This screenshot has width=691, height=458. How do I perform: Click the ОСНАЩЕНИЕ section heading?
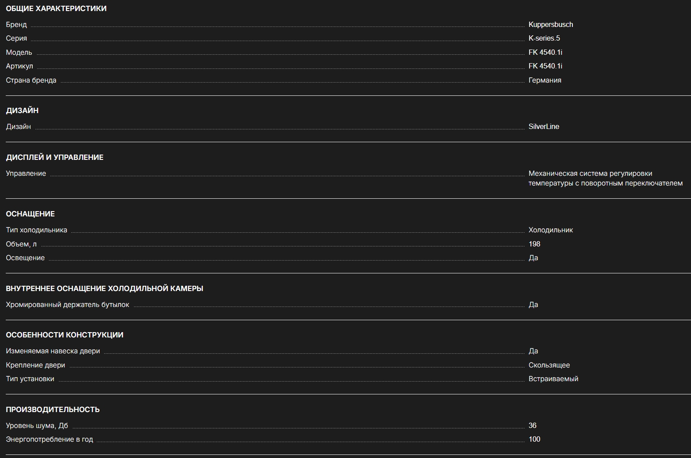(x=30, y=214)
